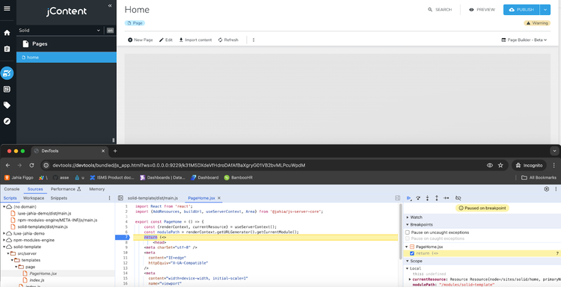
Task: Select the Workspace sub-tab in Sources
Action: pyautogui.click(x=34, y=198)
